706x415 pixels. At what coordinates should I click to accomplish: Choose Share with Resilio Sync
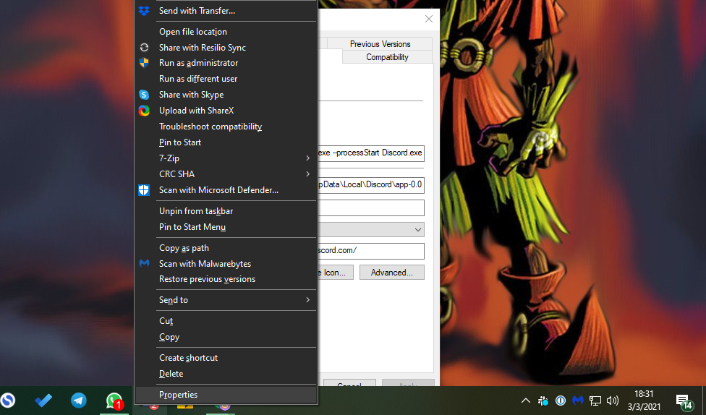[x=226, y=47]
